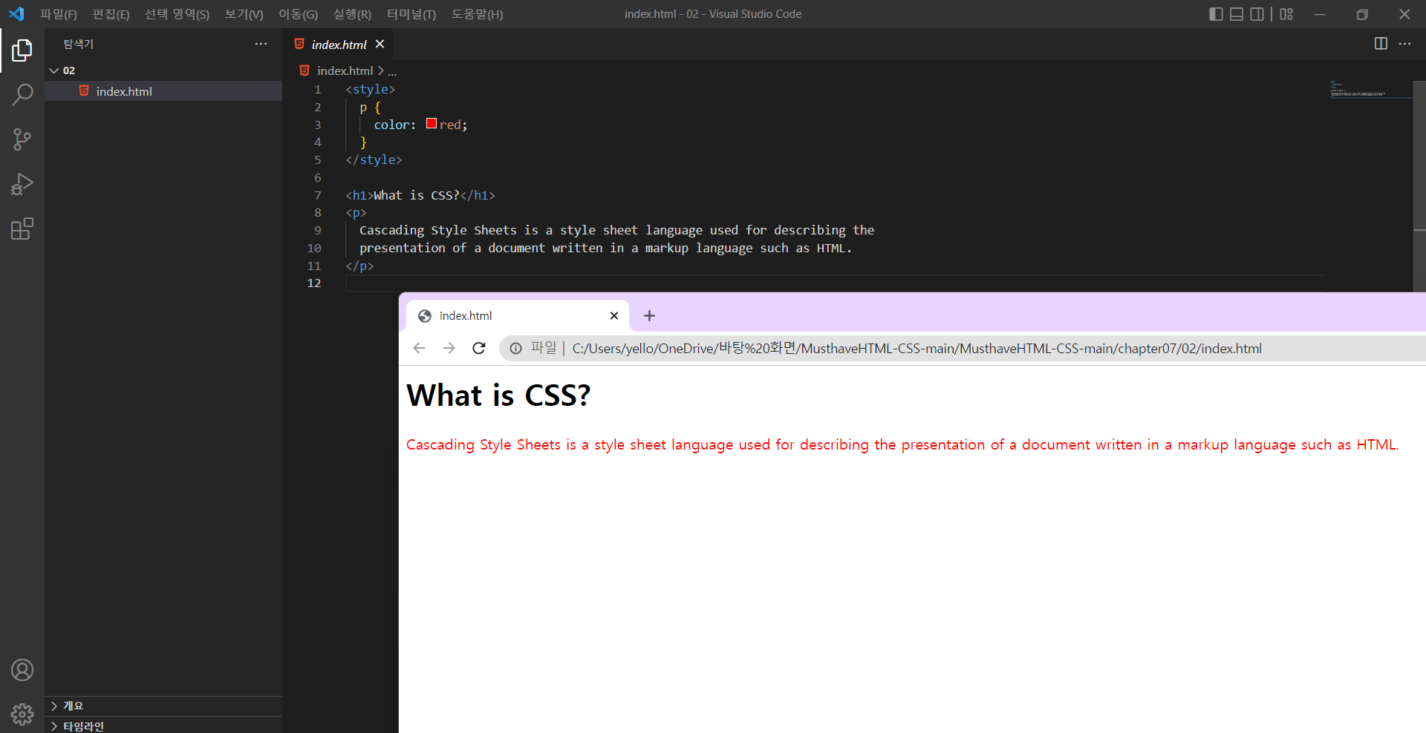Go back in the browser
Viewport: 1426px width, 733px height.
pyautogui.click(x=419, y=349)
